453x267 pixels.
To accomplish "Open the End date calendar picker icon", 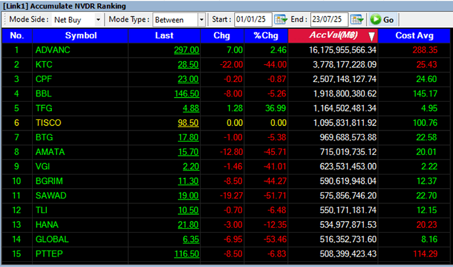I will tap(356, 20).
